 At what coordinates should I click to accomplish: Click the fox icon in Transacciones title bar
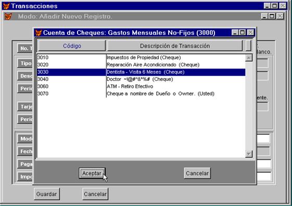tap(6, 6)
